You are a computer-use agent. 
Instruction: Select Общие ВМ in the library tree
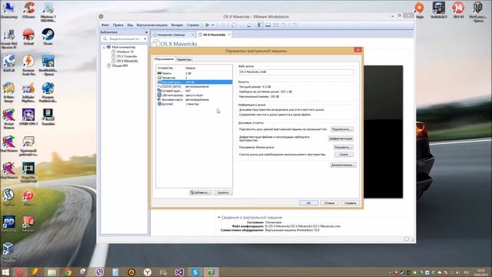pos(120,65)
